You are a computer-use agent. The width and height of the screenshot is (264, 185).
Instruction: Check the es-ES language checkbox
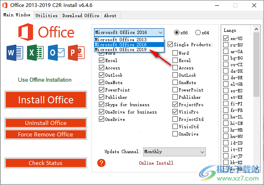226,91
